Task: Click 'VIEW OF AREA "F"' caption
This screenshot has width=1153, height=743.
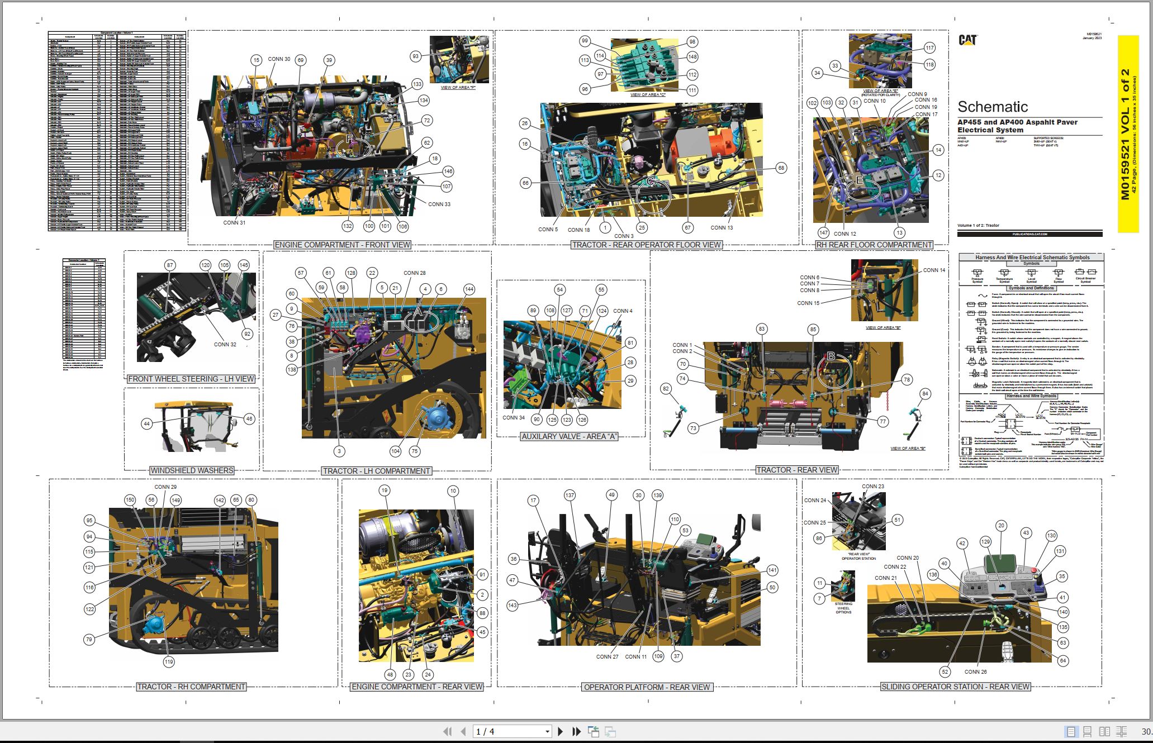Action: pyautogui.click(x=458, y=88)
